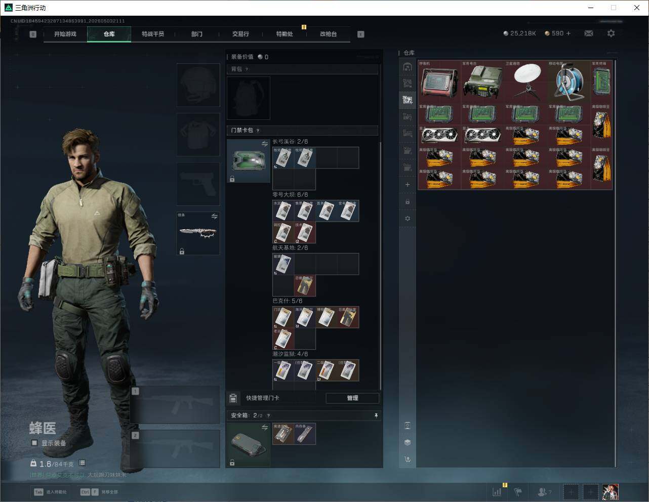Select the black-gold keycard under 巴克什
Viewport: 649px width, 502px height.
[348, 317]
